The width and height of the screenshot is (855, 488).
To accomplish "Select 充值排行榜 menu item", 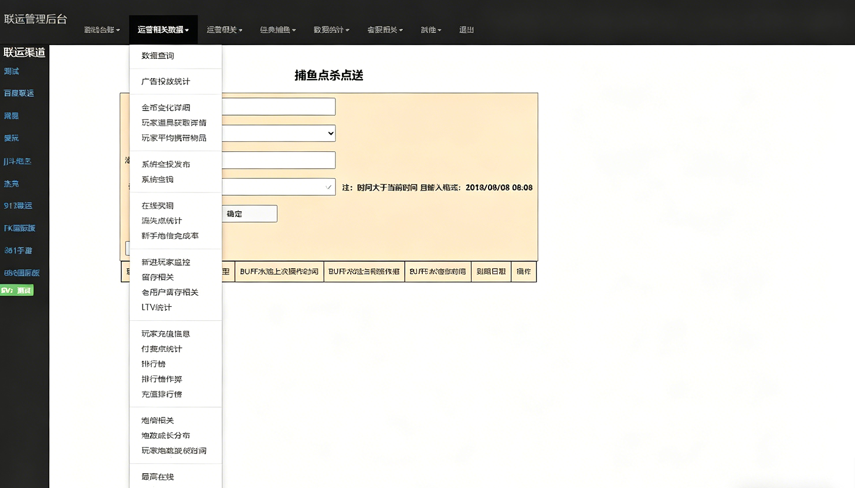I will (x=162, y=394).
